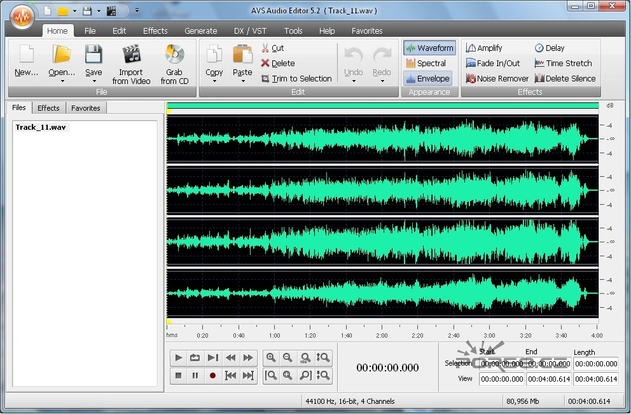Toggle the Waveform appearance view
Screen dimensions: 631x414
(x=429, y=48)
